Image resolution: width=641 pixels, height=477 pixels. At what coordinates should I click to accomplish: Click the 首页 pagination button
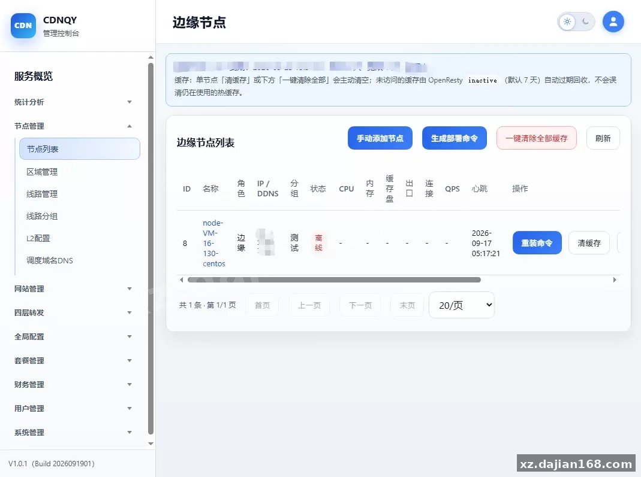point(262,305)
